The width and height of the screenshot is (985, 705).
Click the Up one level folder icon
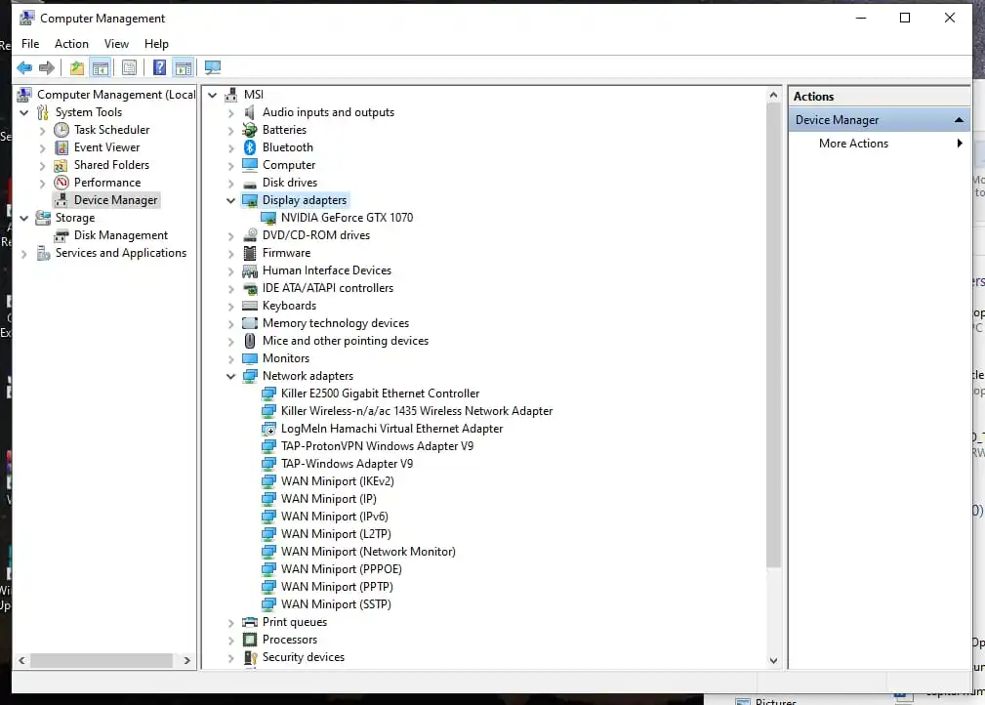77,67
